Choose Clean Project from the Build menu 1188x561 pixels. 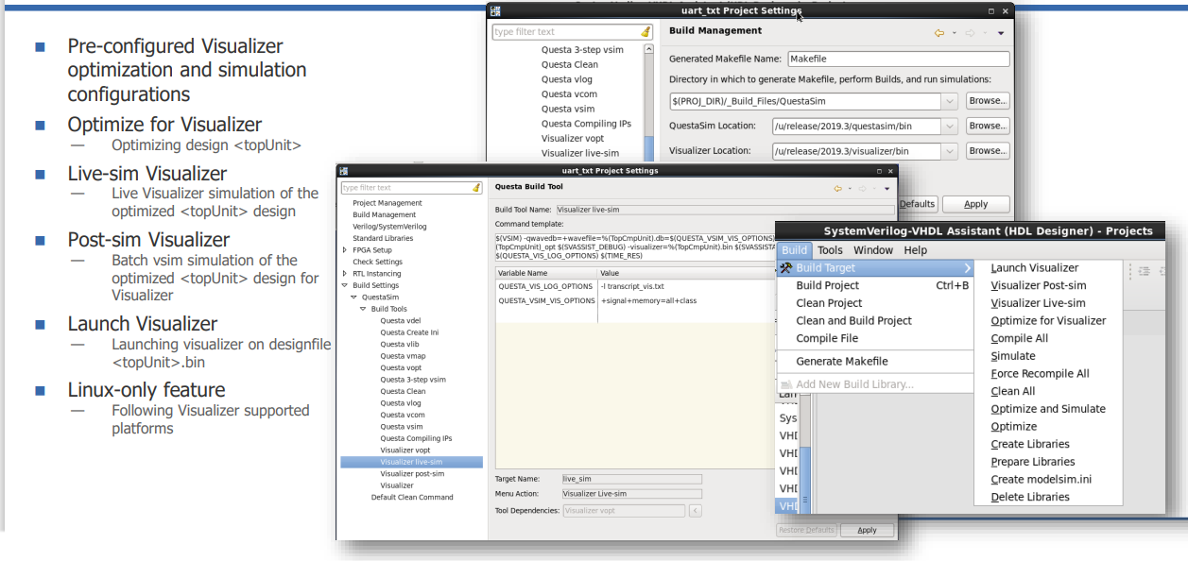876,303
